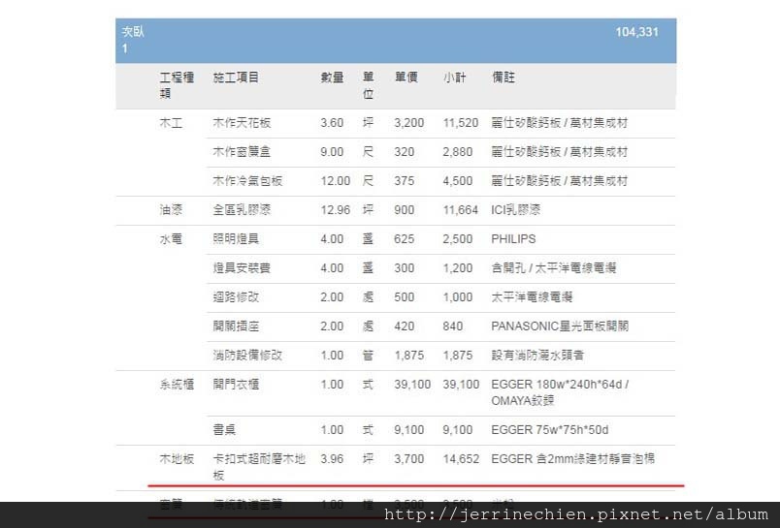Select the 燈具安裝費 item
This screenshot has width=780, height=528.
coord(242,267)
